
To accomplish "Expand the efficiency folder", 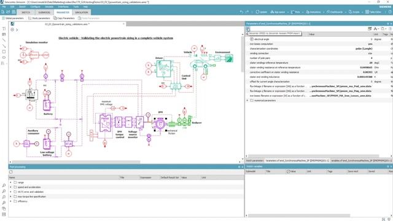I will point(10,201).
